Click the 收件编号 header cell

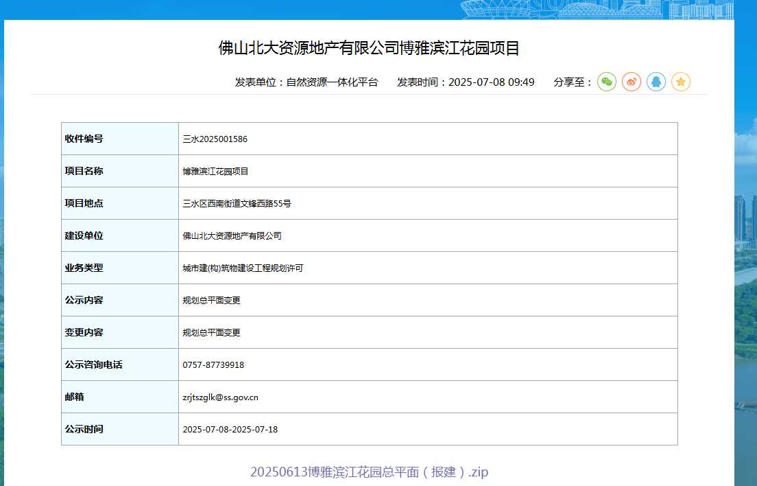[x=120, y=139]
